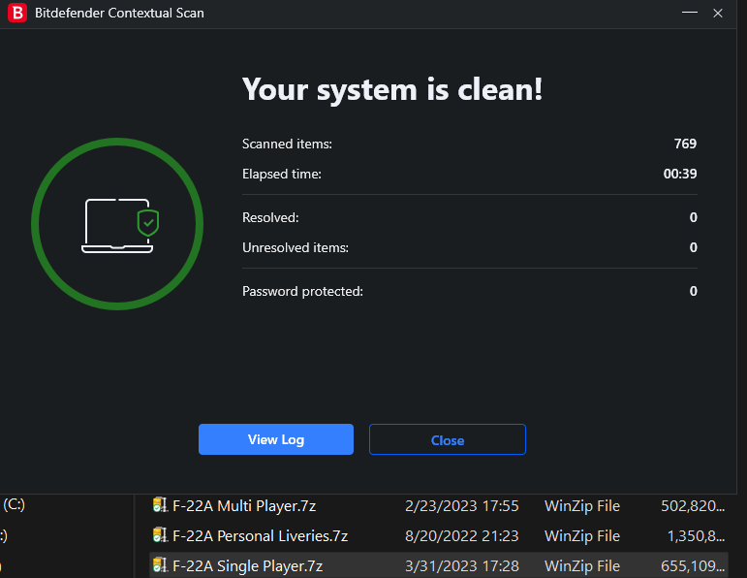This screenshot has width=747, height=578.
Task: Click the Scanned items count 769
Action: (685, 144)
